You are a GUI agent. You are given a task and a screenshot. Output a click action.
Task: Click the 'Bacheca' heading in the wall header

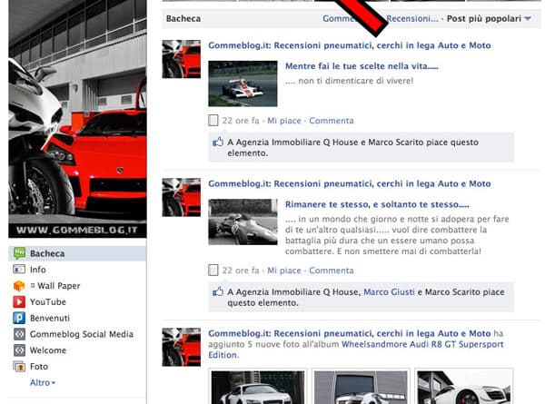(183, 18)
